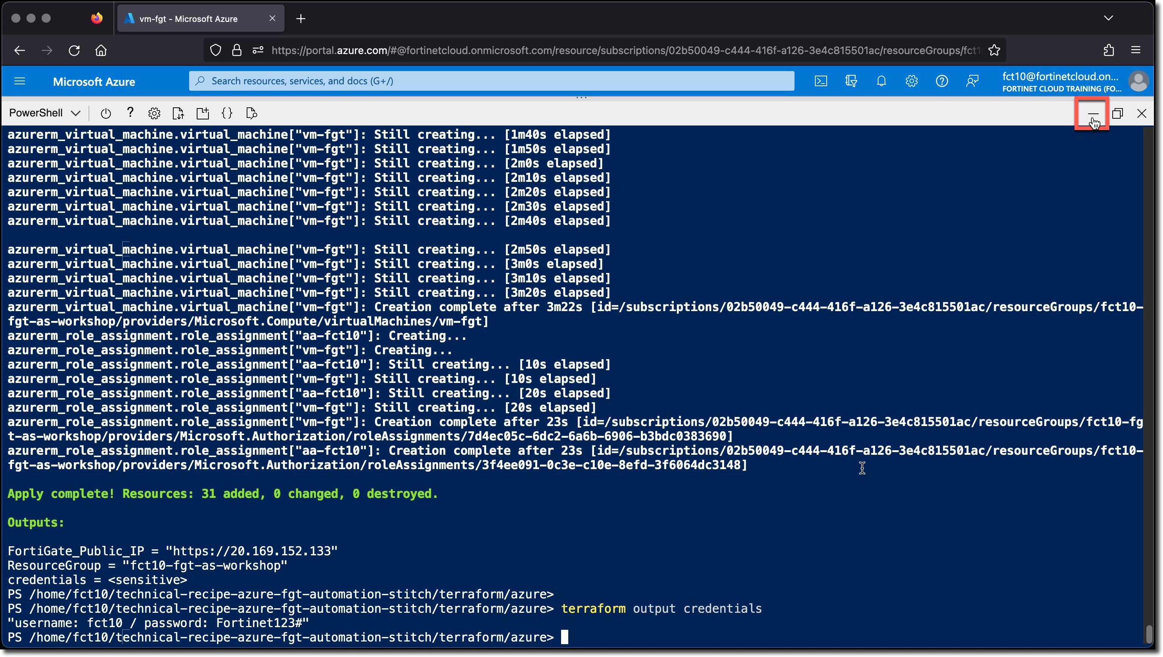Open Cloud Shell help question mark

[x=130, y=112]
